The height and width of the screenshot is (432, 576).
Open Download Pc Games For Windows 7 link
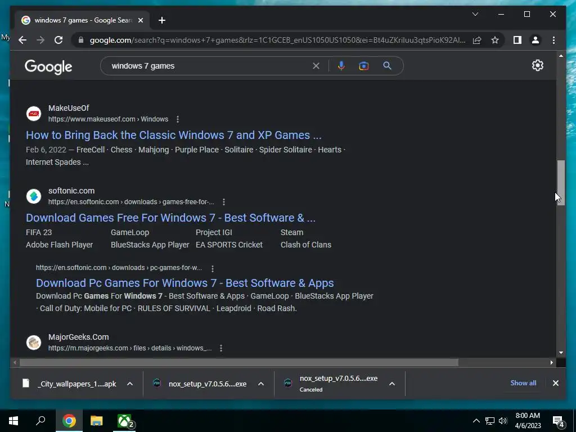click(x=184, y=283)
